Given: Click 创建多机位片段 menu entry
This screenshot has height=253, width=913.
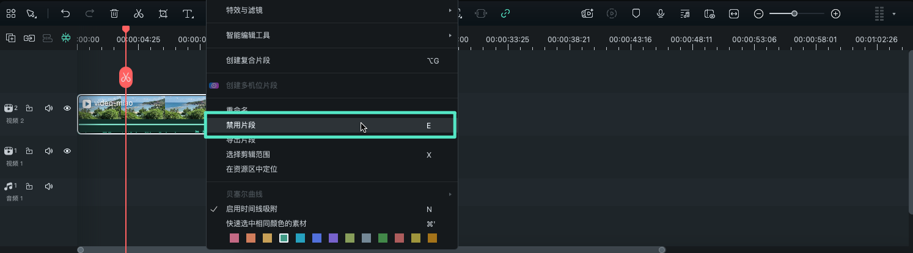Looking at the screenshot, I should coord(332,86).
